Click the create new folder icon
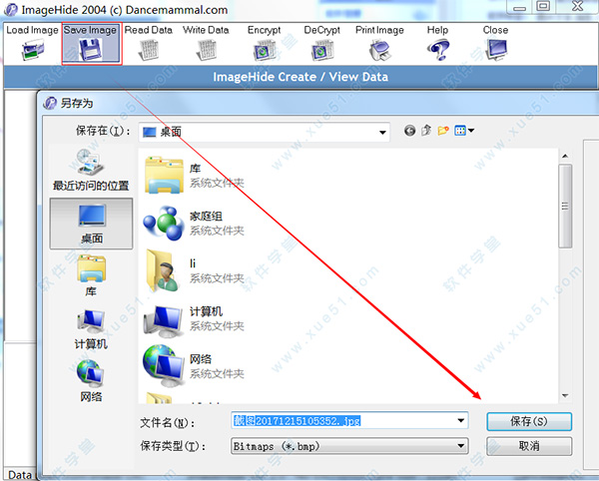The height and width of the screenshot is (481, 599). (443, 131)
